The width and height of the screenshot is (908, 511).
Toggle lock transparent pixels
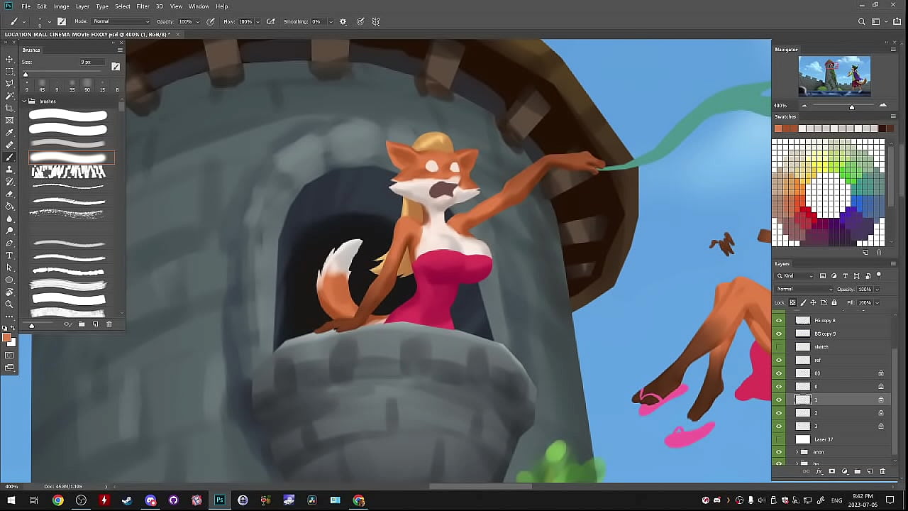(793, 302)
